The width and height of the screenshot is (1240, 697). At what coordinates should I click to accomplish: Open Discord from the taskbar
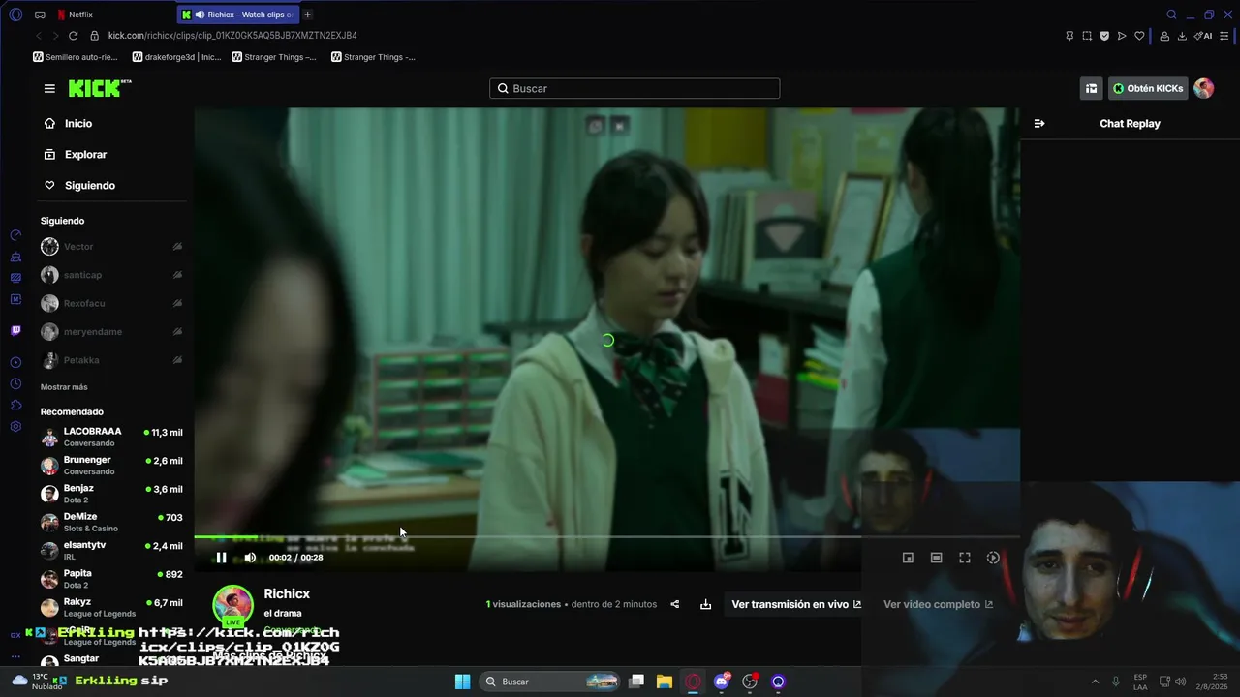(x=721, y=682)
